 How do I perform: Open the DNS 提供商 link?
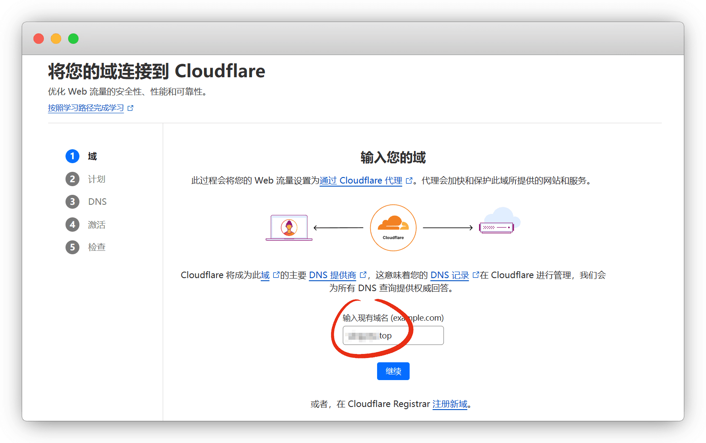coord(332,275)
